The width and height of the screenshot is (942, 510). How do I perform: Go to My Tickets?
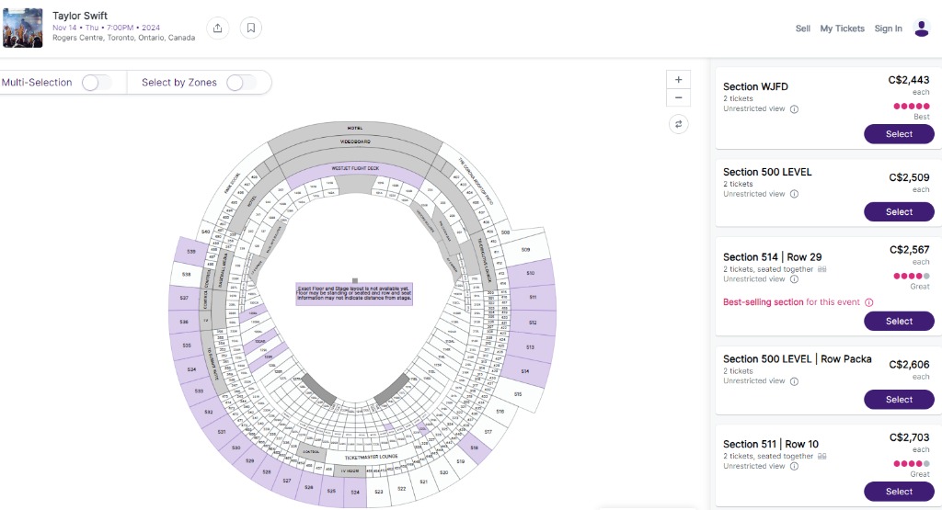pos(842,28)
